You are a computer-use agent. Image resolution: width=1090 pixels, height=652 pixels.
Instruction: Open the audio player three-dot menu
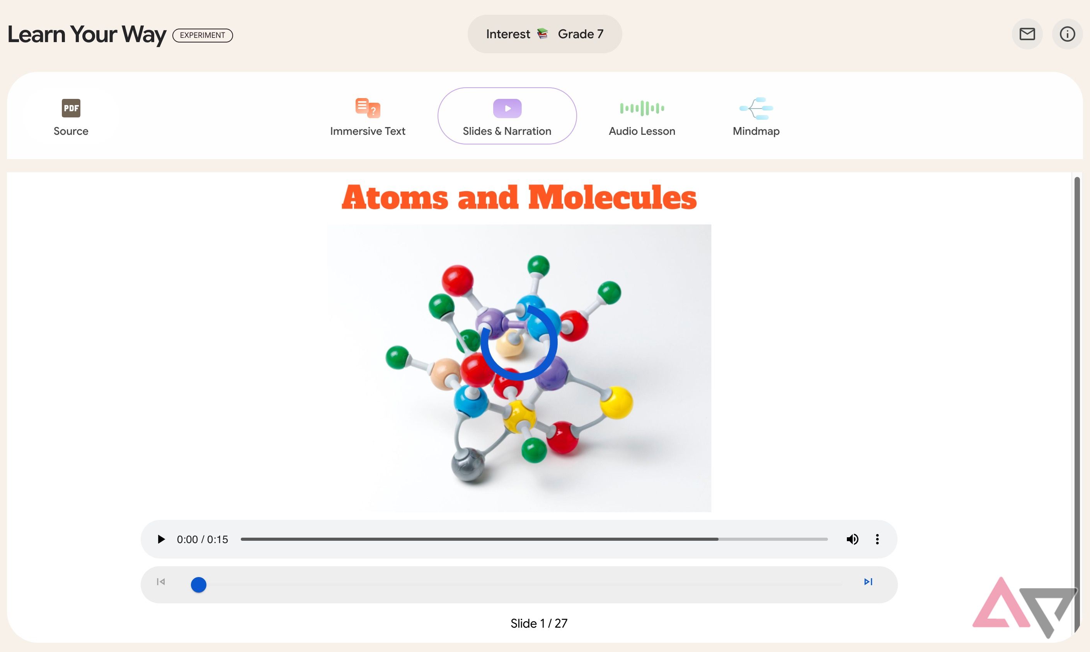(877, 539)
